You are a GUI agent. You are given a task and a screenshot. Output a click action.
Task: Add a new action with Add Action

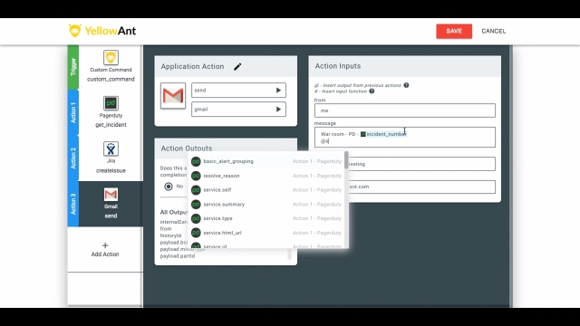tap(105, 250)
